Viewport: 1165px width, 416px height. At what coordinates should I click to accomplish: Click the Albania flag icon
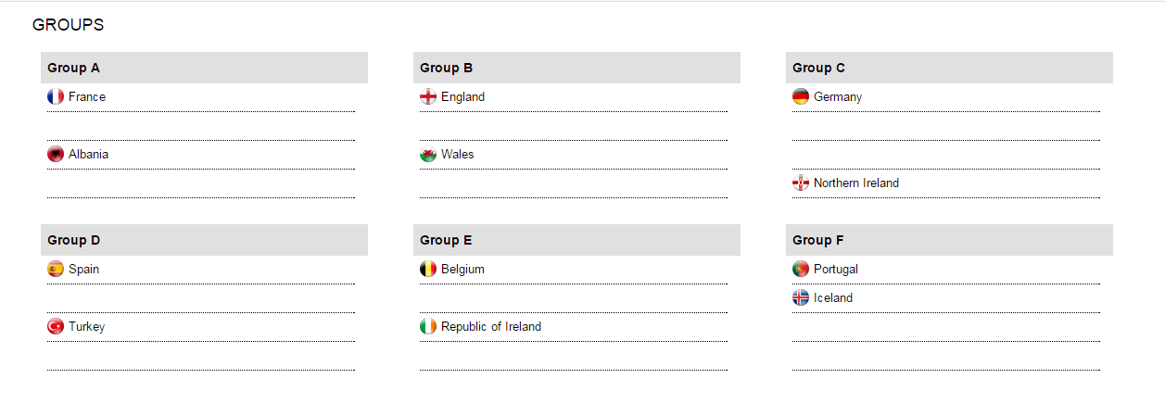tap(56, 154)
